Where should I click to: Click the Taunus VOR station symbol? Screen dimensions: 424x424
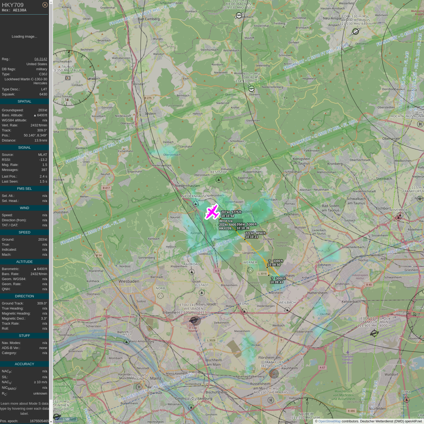pyautogui.click(x=68, y=78)
